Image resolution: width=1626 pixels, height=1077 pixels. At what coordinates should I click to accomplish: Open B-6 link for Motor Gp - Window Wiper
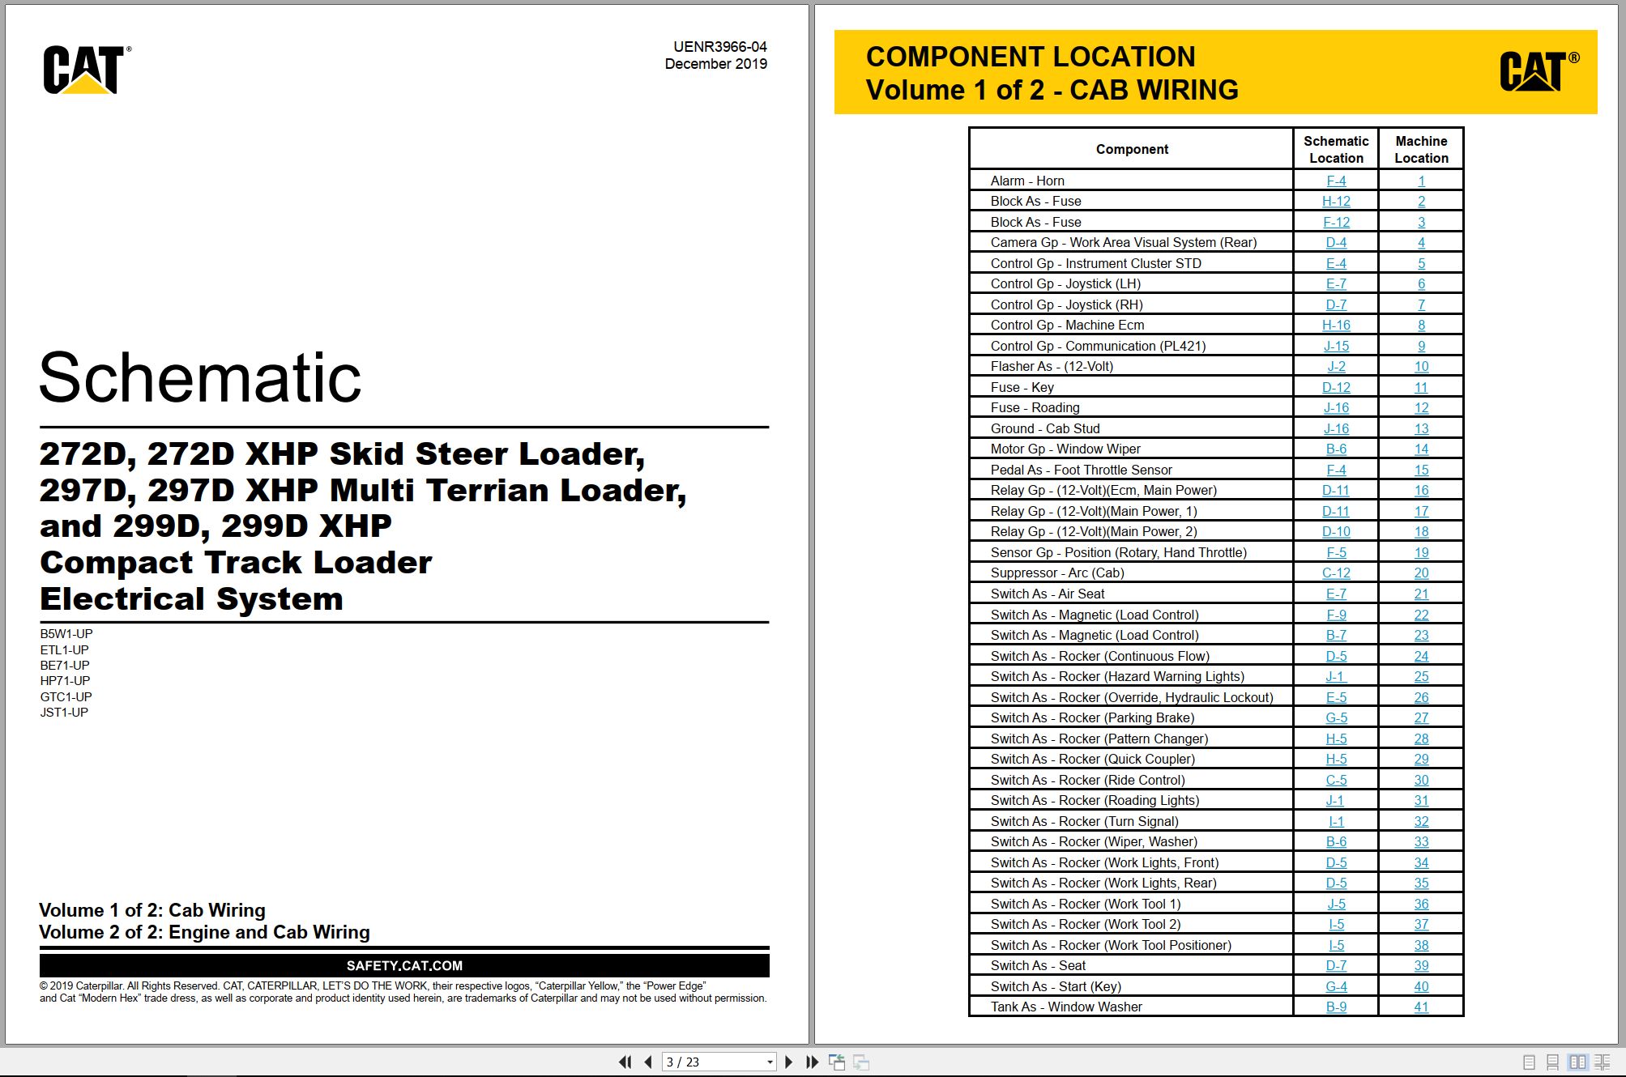tap(1336, 449)
